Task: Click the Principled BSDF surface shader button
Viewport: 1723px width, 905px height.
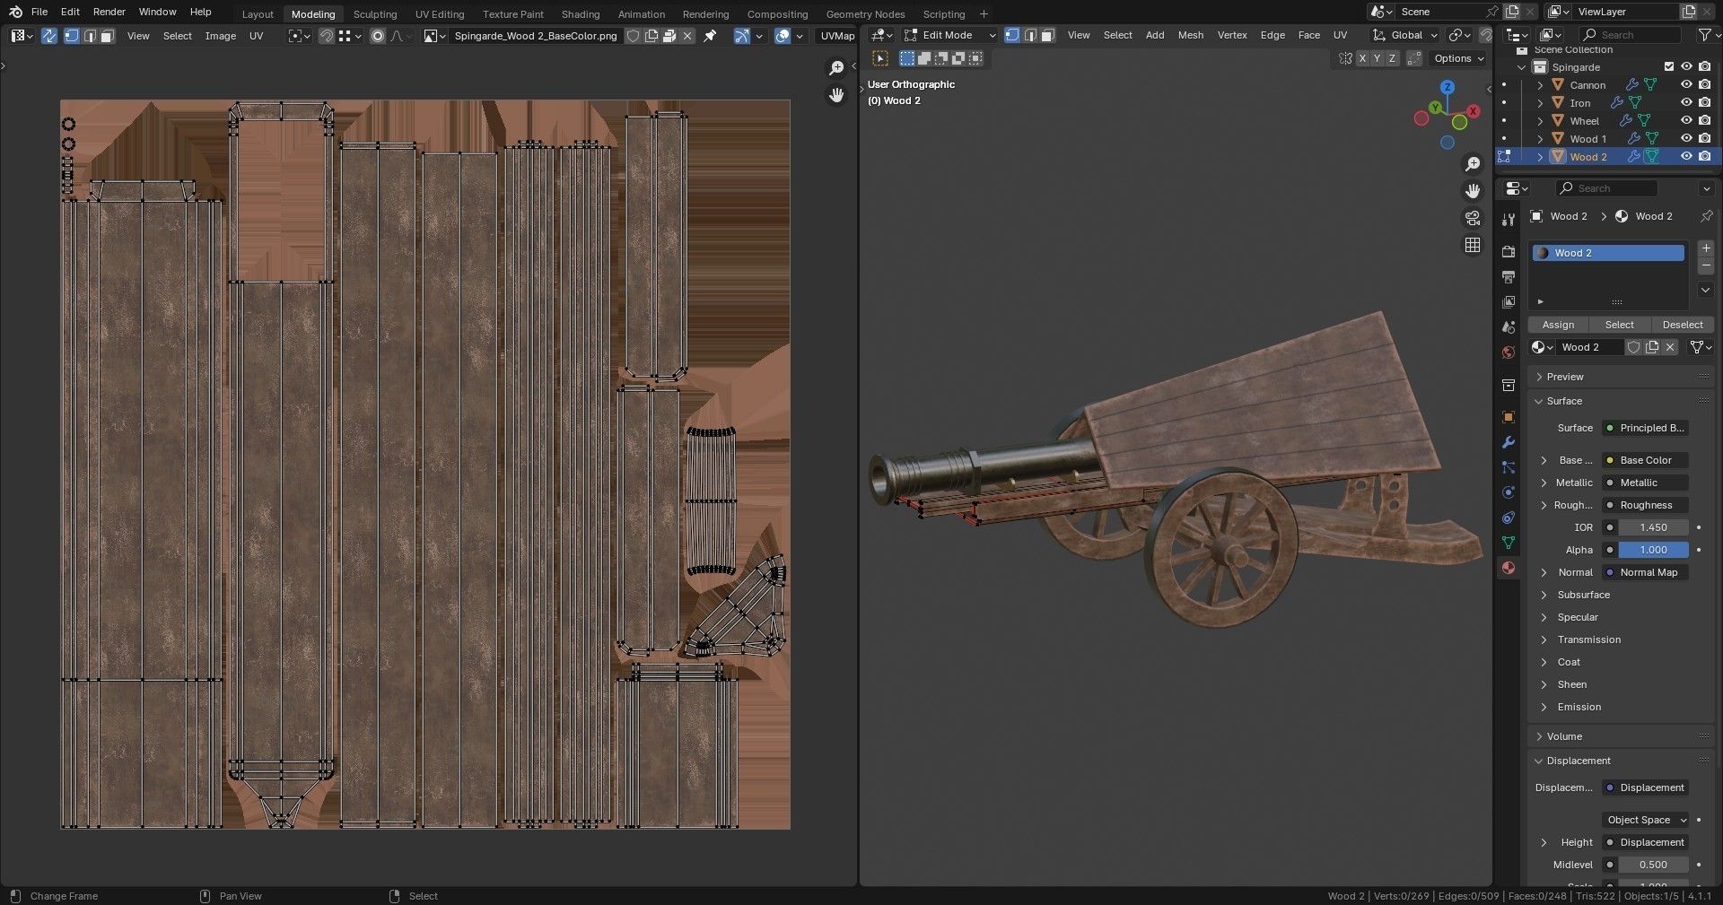Action: click(x=1646, y=428)
